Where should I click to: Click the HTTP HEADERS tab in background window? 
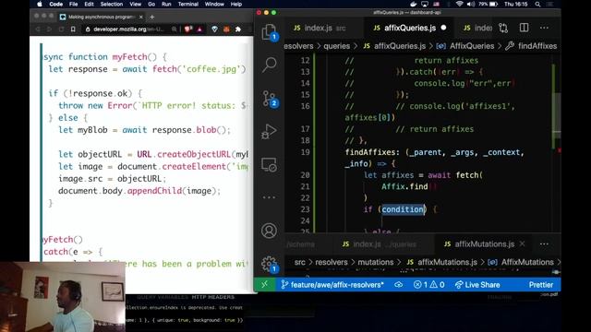pos(213,297)
